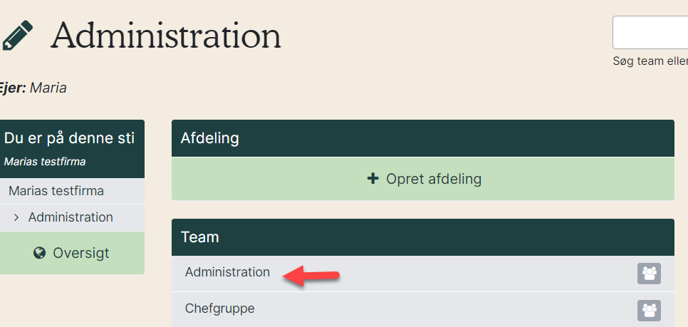
Task: Click Opret afdeling button
Action: pyautogui.click(x=423, y=179)
